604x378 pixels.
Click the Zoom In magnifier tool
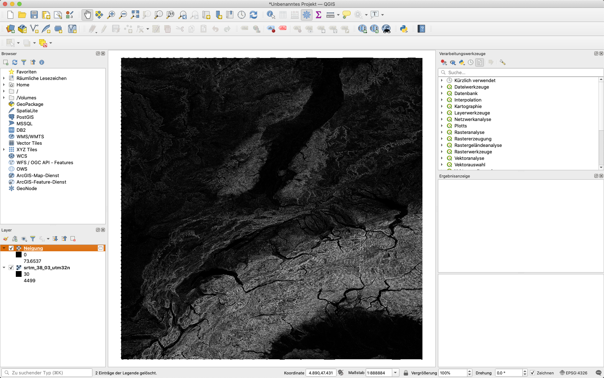point(111,15)
